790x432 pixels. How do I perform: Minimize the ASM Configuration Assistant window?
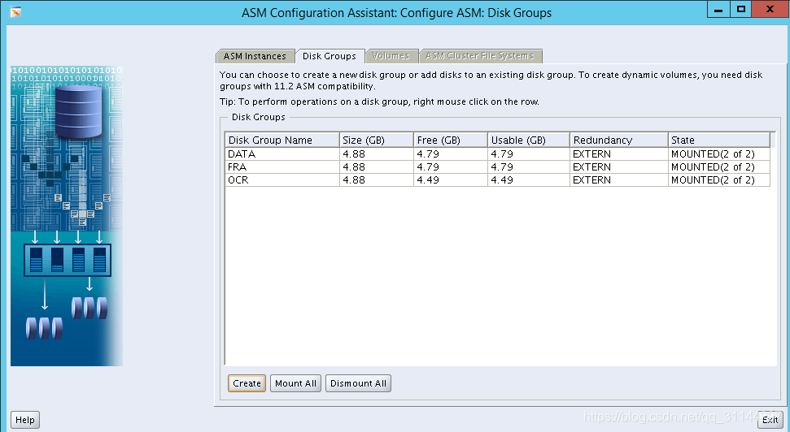tap(718, 10)
